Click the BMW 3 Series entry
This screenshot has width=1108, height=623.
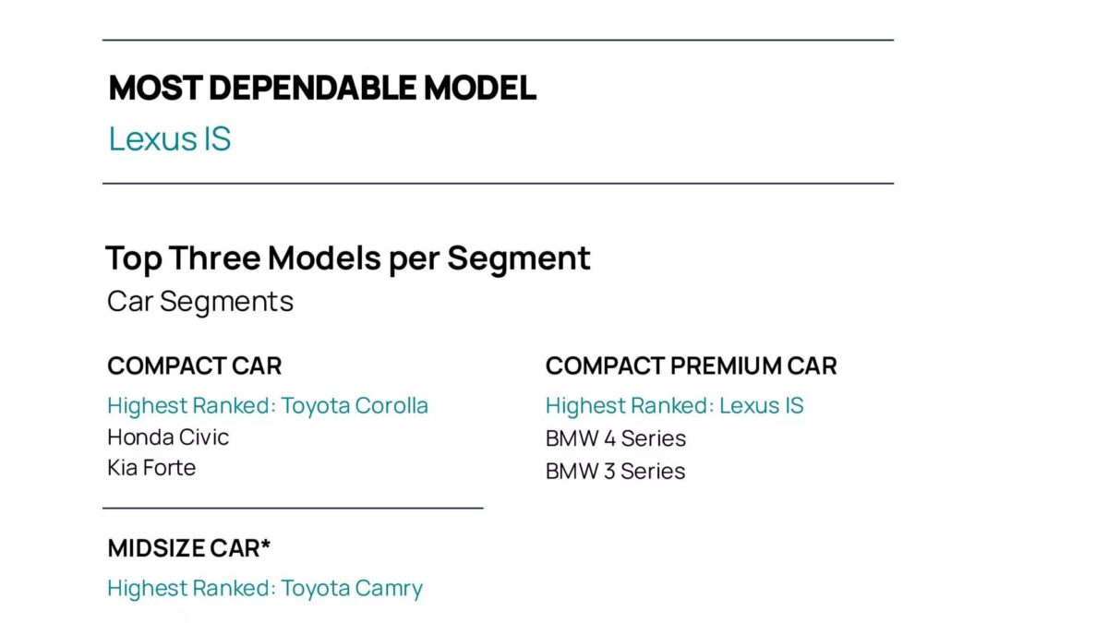(x=616, y=471)
